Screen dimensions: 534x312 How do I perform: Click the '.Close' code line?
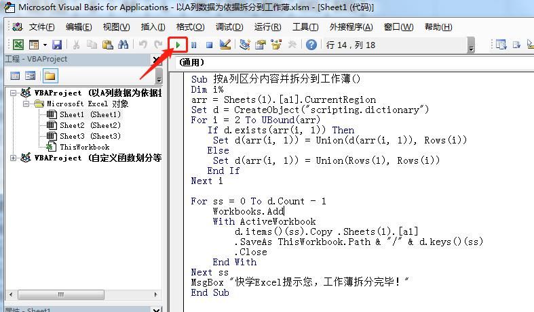click(x=250, y=252)
